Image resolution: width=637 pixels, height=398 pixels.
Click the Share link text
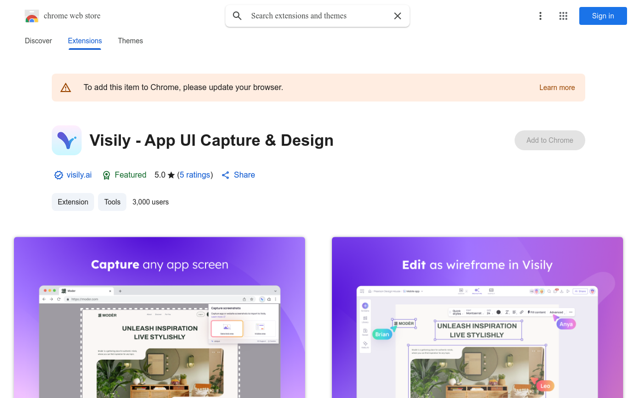(x=244, y=175)
